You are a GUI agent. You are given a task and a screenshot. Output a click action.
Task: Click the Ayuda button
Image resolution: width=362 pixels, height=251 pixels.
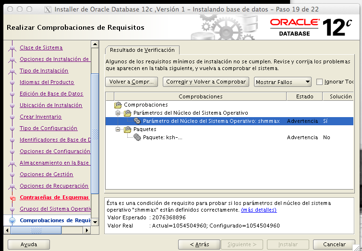tap(29, 245)
